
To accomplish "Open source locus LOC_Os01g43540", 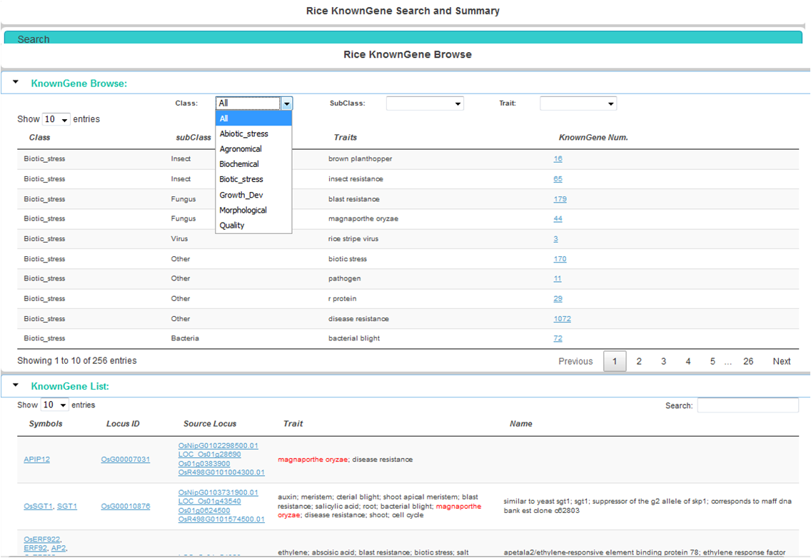I will tap(209, 502).
